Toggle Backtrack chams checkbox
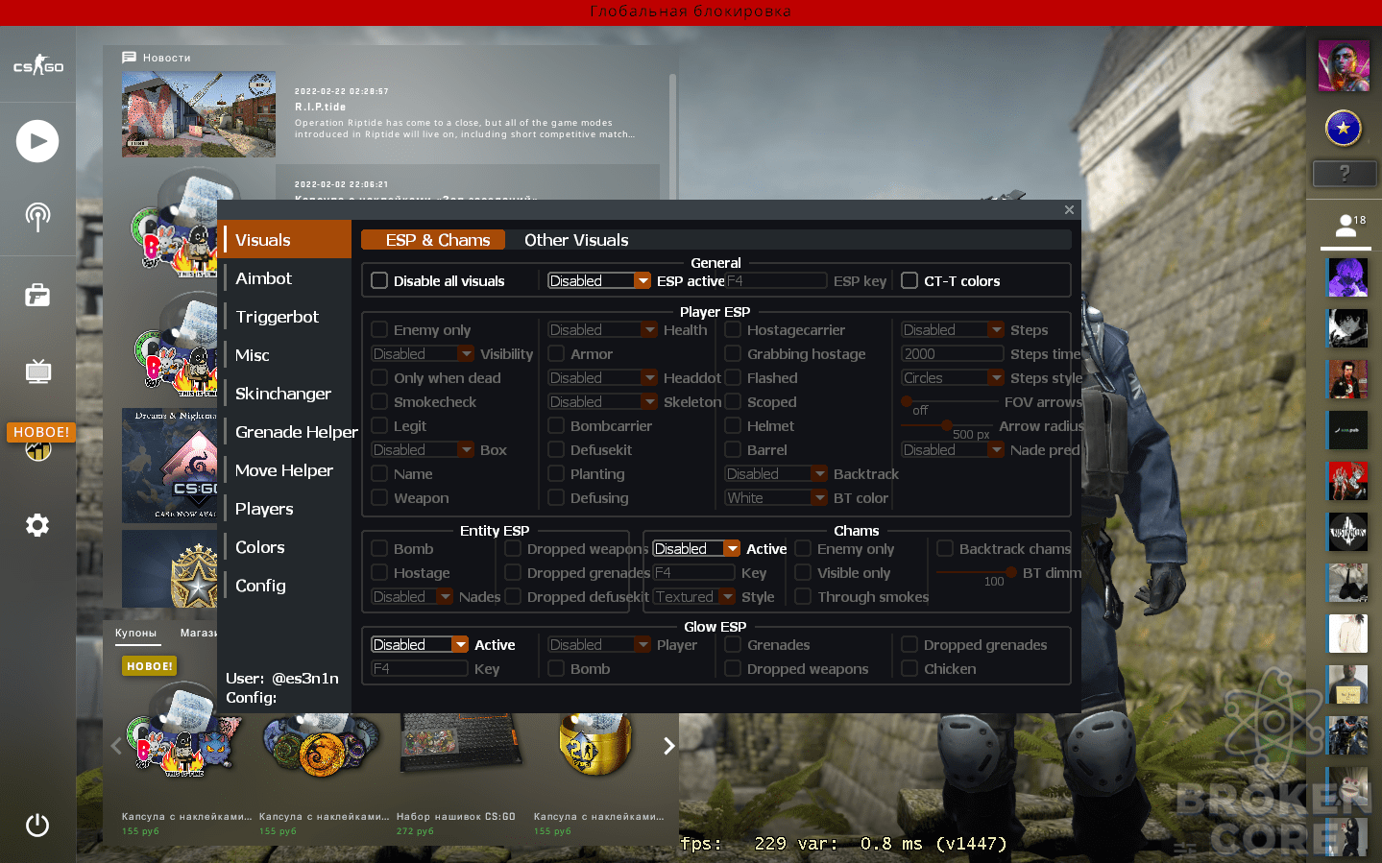Screen dimensions: 1382x863 (945, 548)
